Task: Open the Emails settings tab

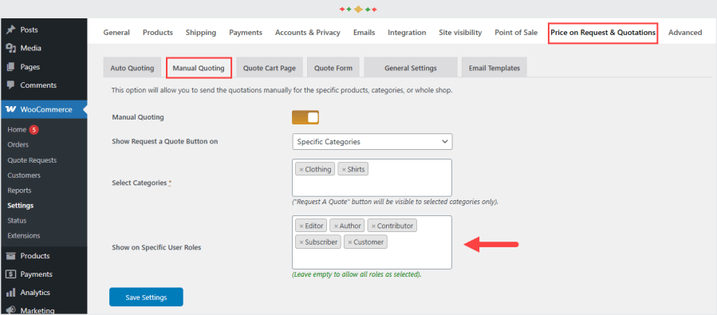Action: click(x=364, y=33)
